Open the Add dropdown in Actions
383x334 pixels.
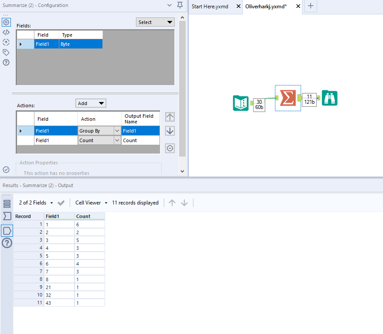[x=91, y=103]
